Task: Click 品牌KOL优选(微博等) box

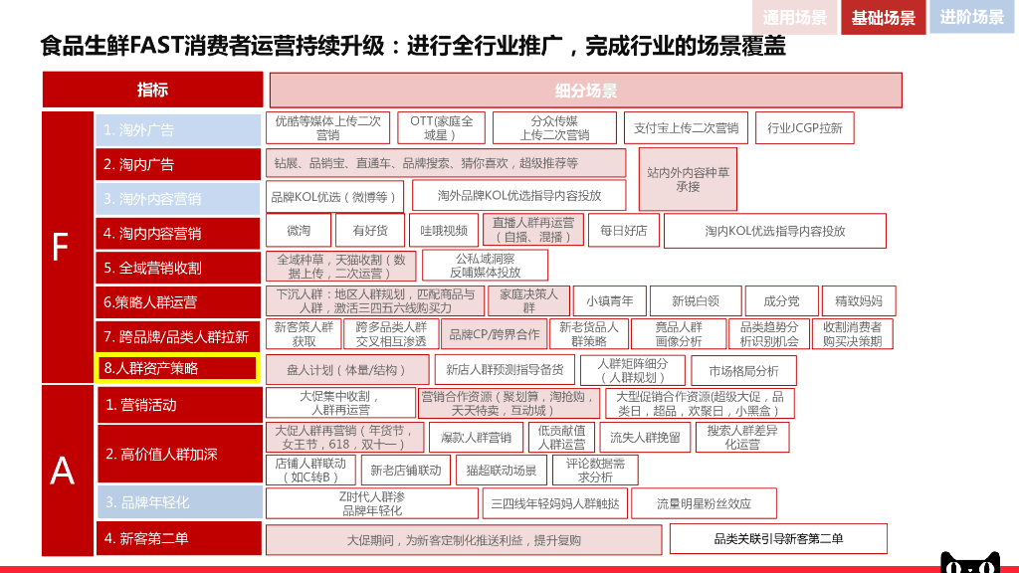Action: point(334,196)
